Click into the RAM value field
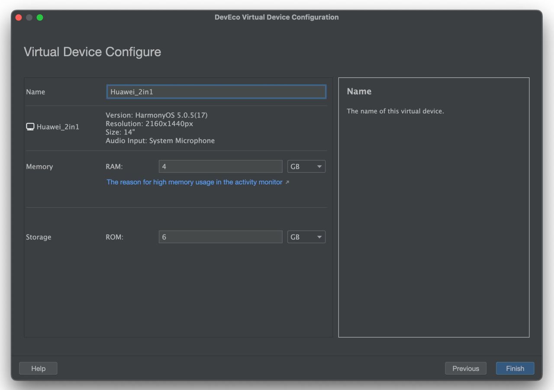The width and height of the screenshot is (554, 390). tap(220, 167)
